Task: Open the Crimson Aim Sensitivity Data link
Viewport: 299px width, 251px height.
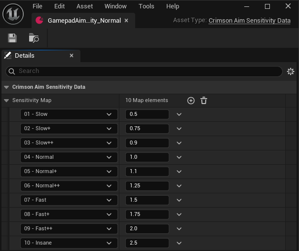Action: [x=250, y=21]
